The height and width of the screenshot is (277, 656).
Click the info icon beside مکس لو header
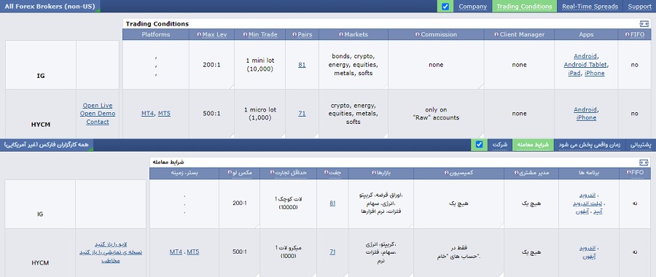(x=230, y=173)
